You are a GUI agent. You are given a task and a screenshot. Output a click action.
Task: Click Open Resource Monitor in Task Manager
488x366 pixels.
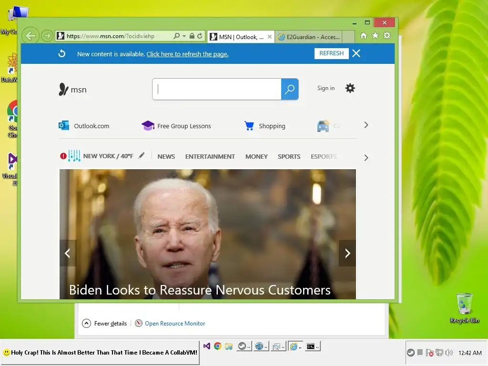pyautogui.click(x=170, y=324)
